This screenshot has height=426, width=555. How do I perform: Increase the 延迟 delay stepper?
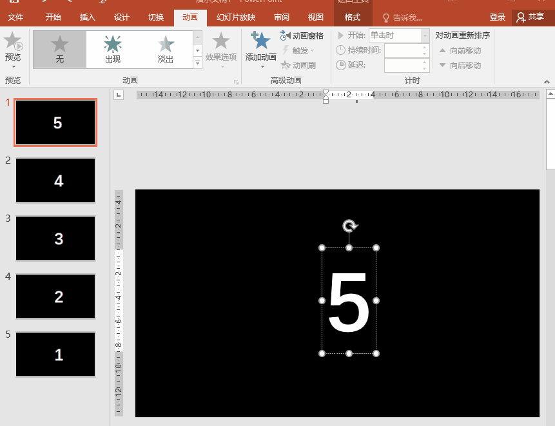424,63
